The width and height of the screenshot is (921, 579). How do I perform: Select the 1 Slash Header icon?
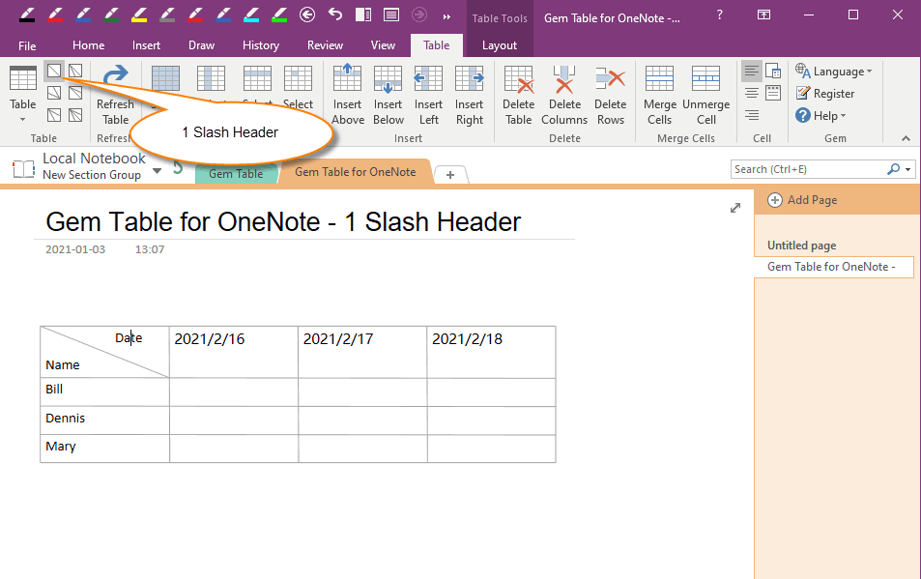pyautogui.click(x=54, y=70)
